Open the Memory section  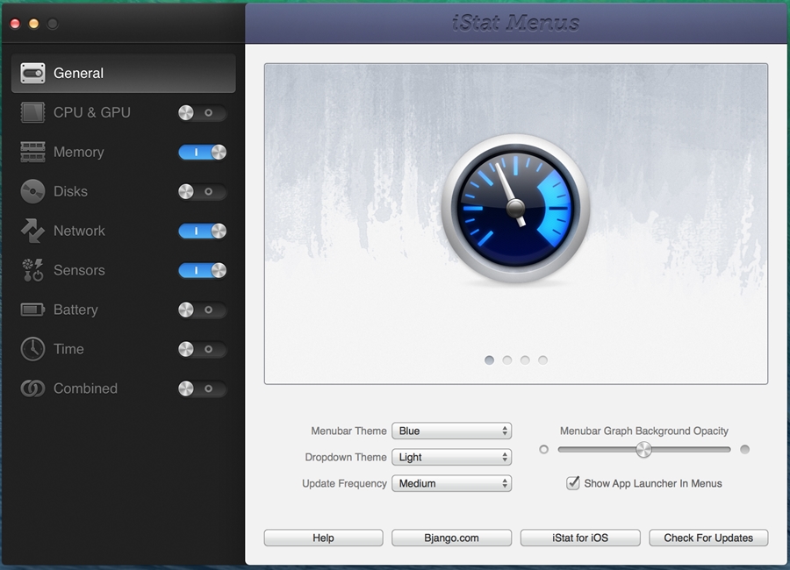click(x=79, y=152)
